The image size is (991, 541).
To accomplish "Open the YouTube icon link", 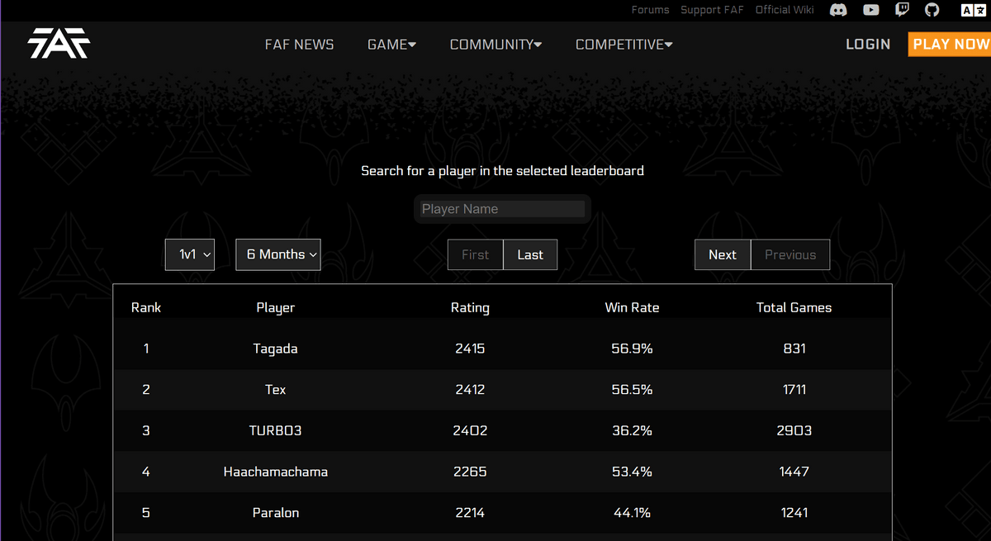I will (x=870, y=10).
